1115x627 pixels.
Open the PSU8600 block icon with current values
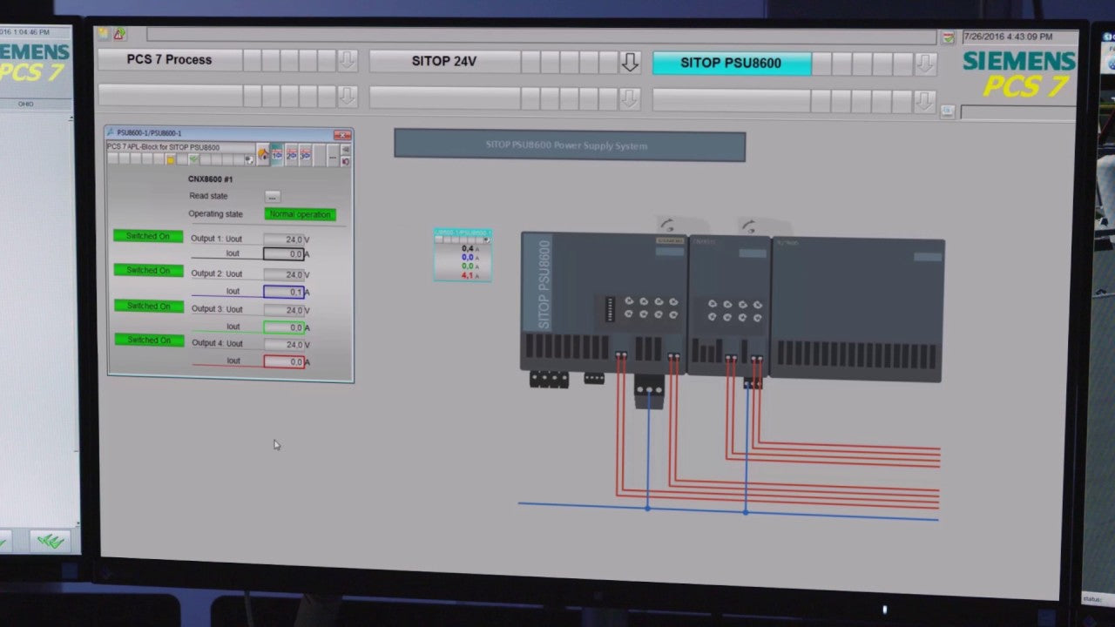point(463,255)
